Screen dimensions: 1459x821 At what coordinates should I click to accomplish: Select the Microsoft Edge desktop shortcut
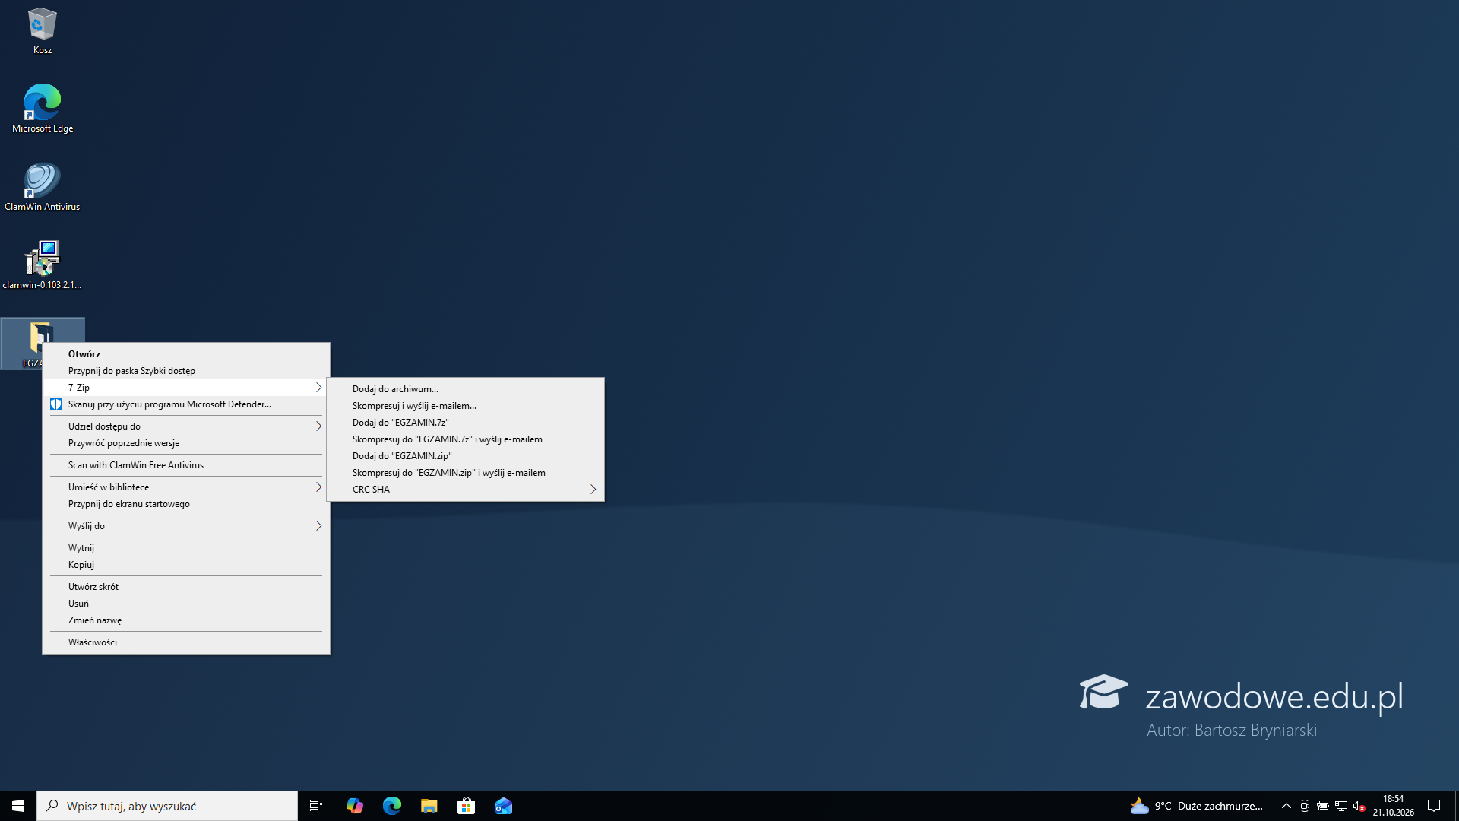tap(43, 108)
